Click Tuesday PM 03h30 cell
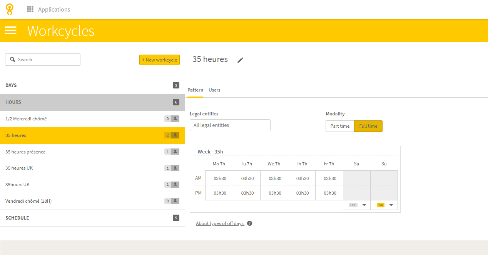488x255 pixels. (247, 193)
